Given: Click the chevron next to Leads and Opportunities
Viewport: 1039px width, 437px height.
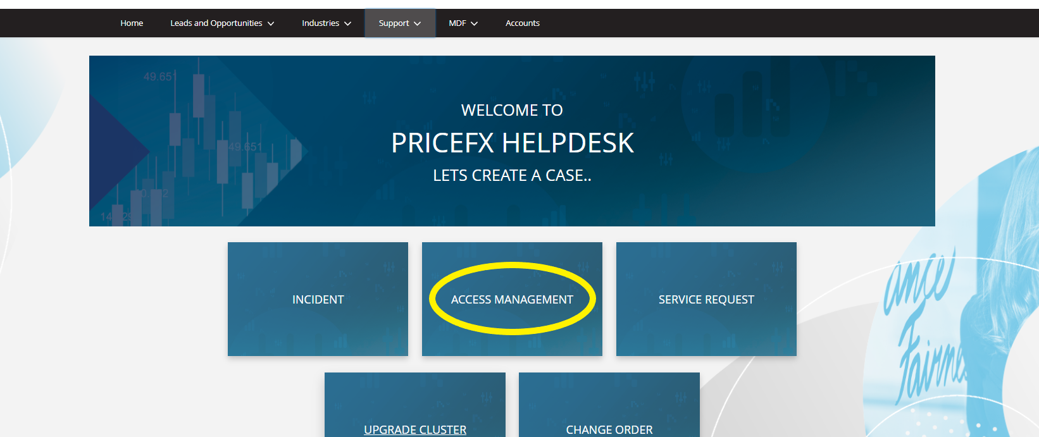Looking at the screenshot, I should [271, 23].
